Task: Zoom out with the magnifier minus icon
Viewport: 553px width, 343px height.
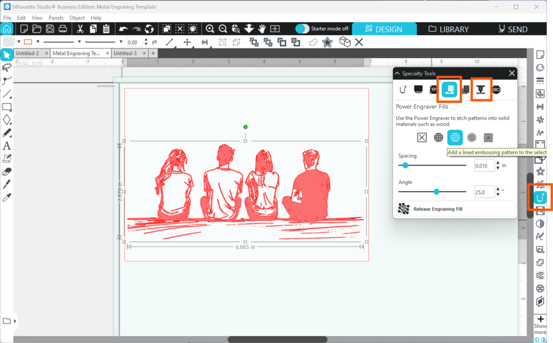Action: (223, 29)
